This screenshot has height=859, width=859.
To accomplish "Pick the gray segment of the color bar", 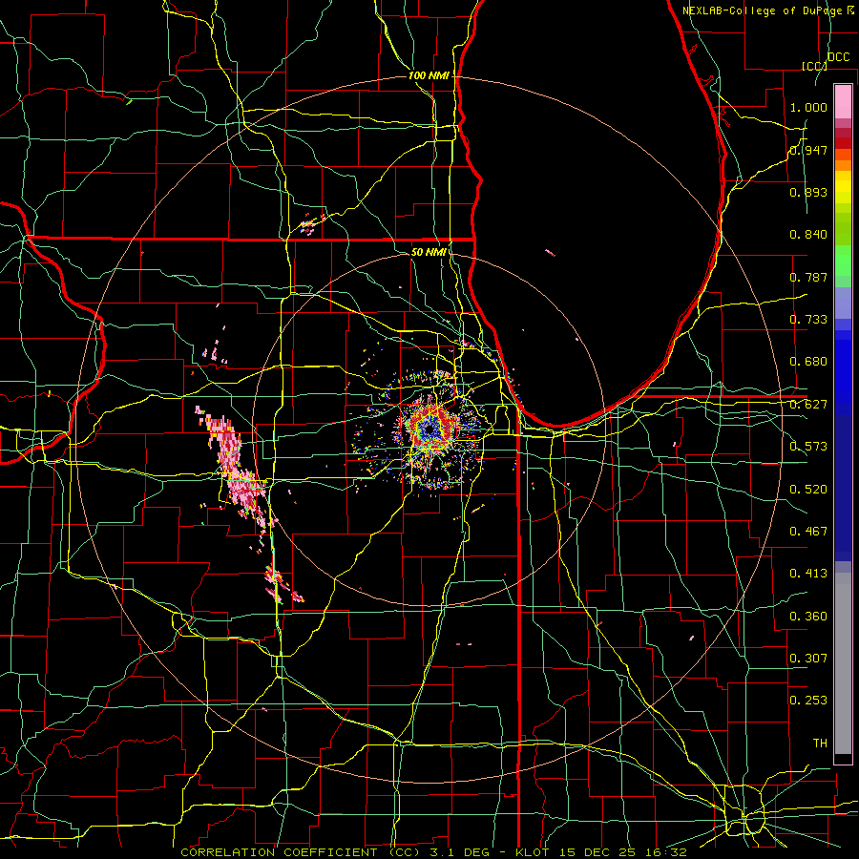I will click(843, 663).
